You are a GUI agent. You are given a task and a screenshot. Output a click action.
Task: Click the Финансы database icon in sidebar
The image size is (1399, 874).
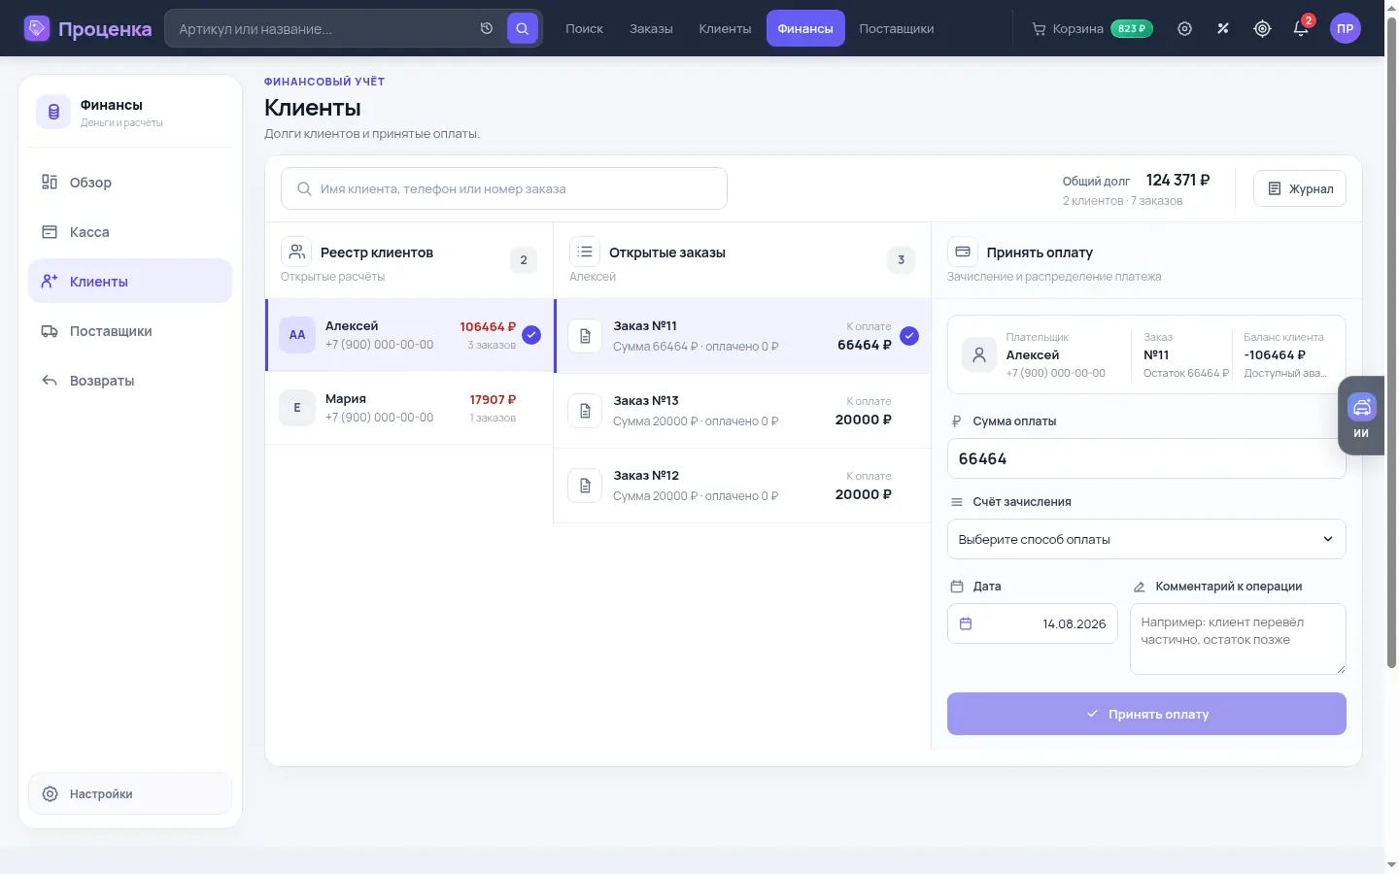53,112
